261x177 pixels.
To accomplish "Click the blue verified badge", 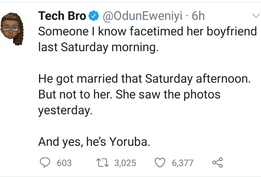I will tap(93, 17).
